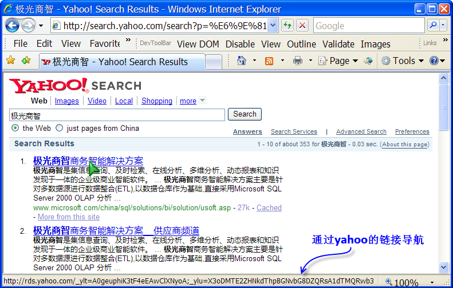The image size is (453, 288).
Task: Expand the Links toolbar overflow chevron
Action: coord(445,40)
